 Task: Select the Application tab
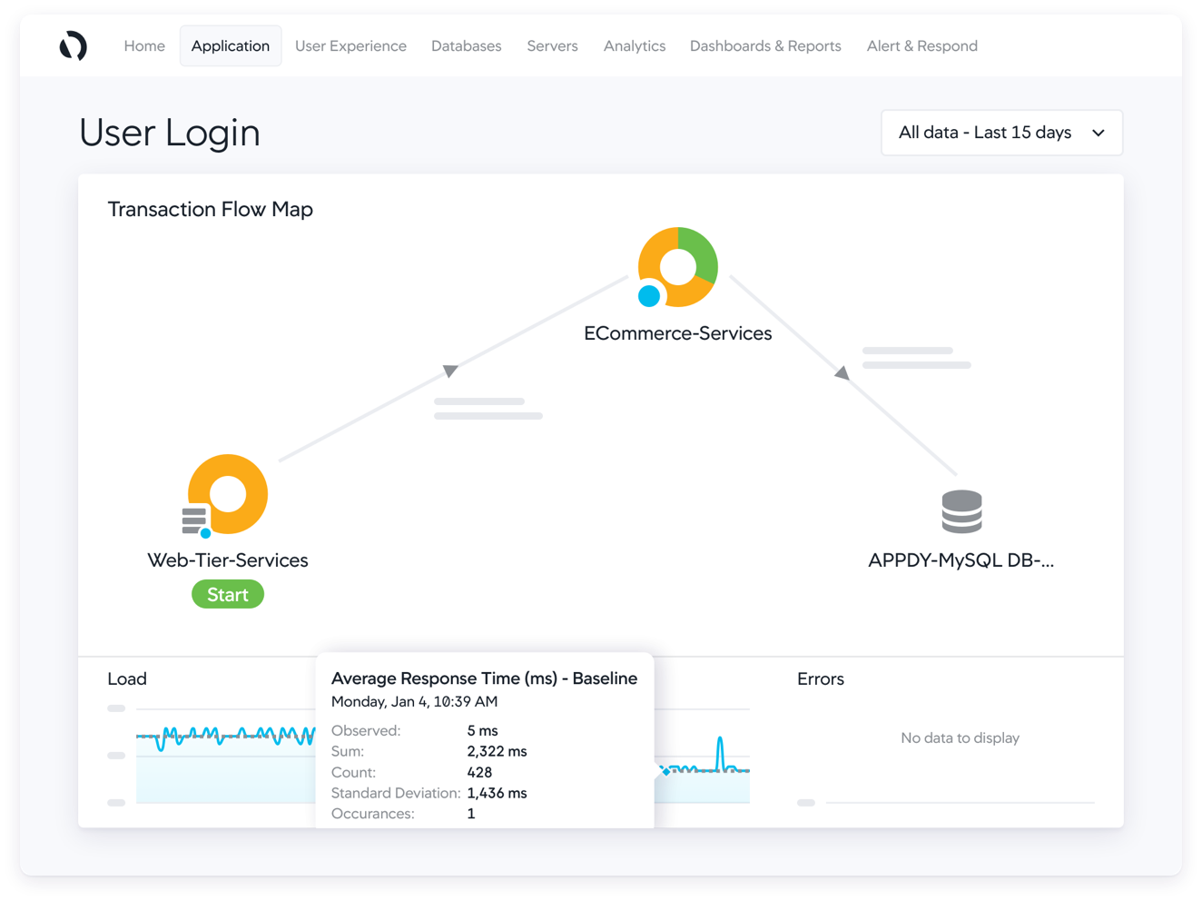(231, 45)
